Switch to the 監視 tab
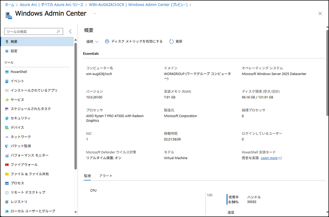 click(87, 176)
